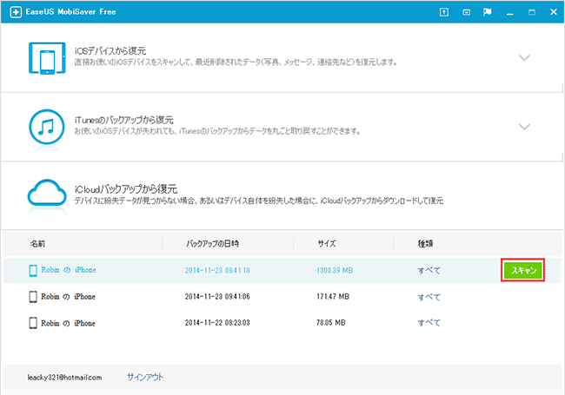The image size is (565, 395).
Task: Click the 名前 column header
Action: [37, 244]
